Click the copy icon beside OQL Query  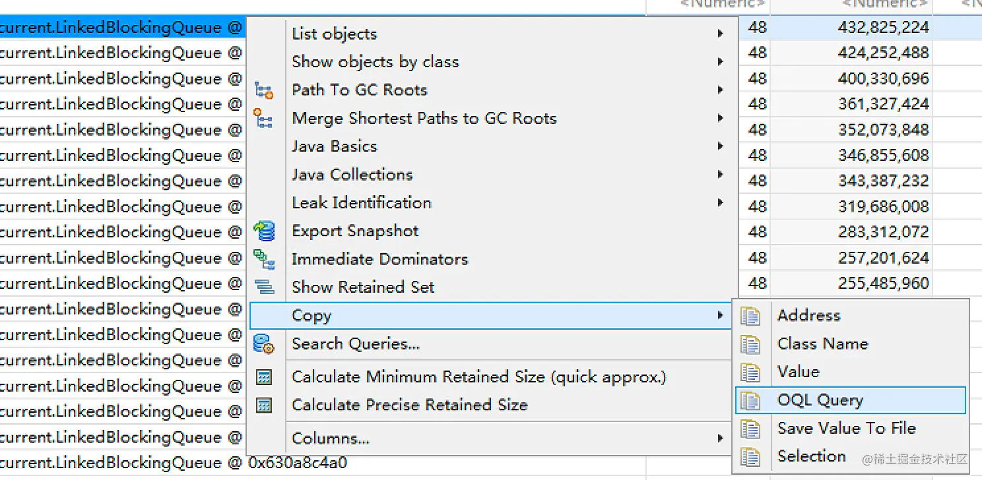750,401
